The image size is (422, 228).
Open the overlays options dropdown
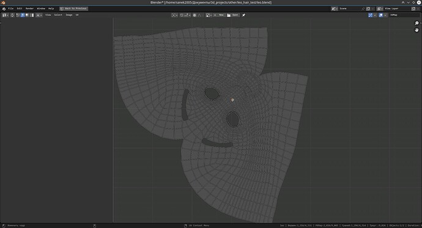click(385, 15)
